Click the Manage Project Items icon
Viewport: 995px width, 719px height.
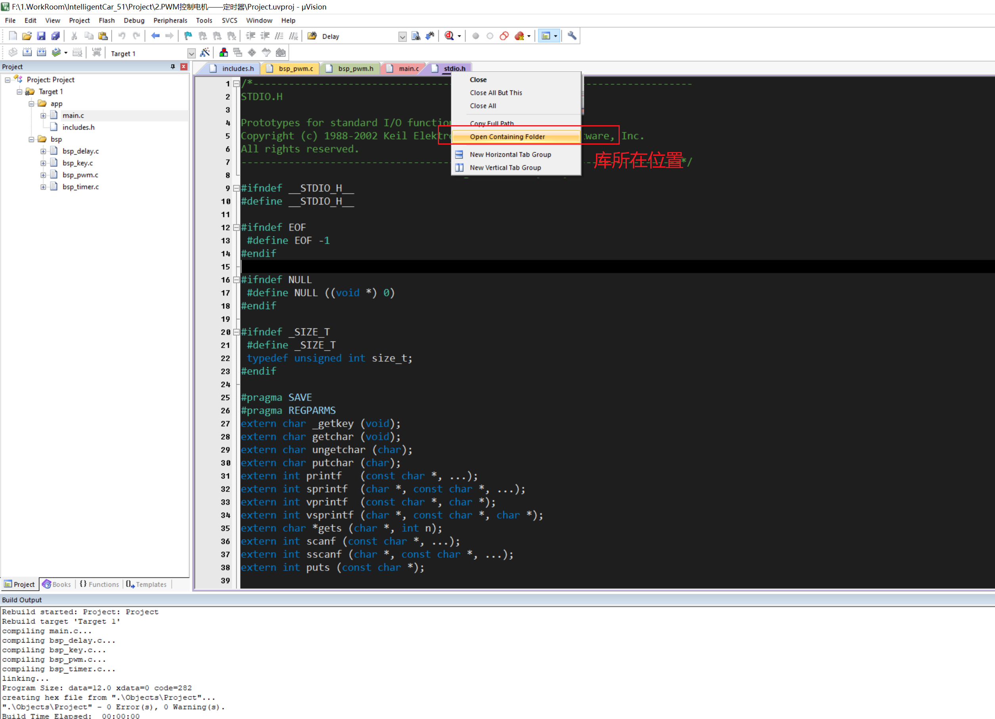[223, 53]
